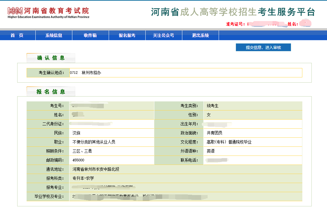
Task: Click the 二代身份证 label
Action: pos(53,124)
